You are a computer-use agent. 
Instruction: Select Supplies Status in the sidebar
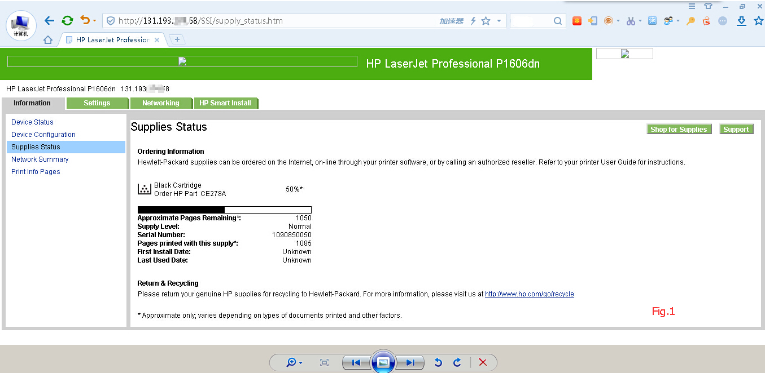66,147
